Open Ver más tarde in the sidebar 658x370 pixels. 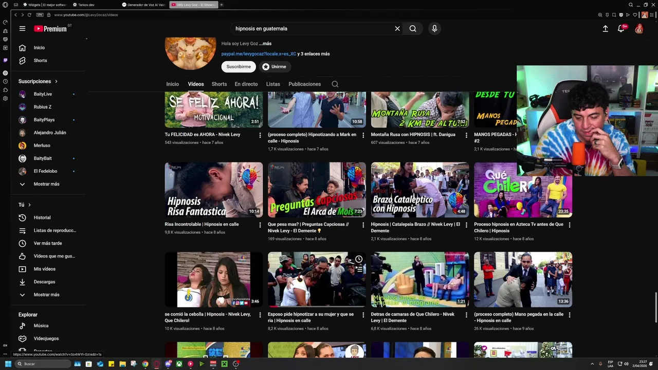click(48, 244)
